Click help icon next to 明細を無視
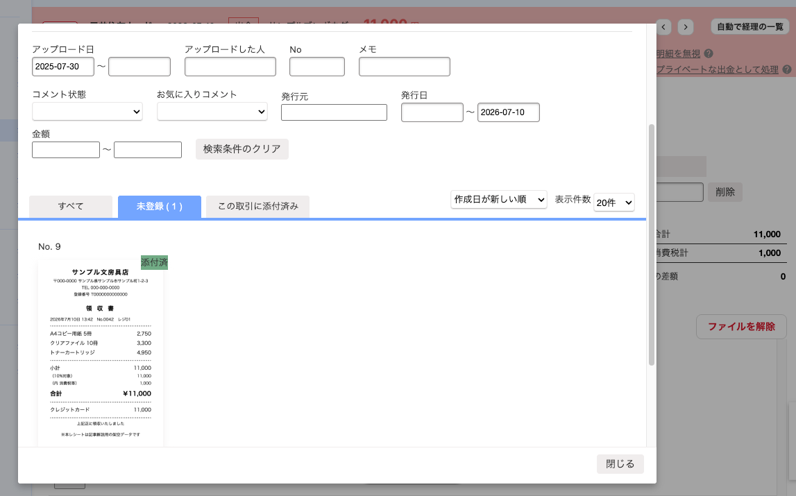Screen dimensions: 796x496 (x=709, y=53)
